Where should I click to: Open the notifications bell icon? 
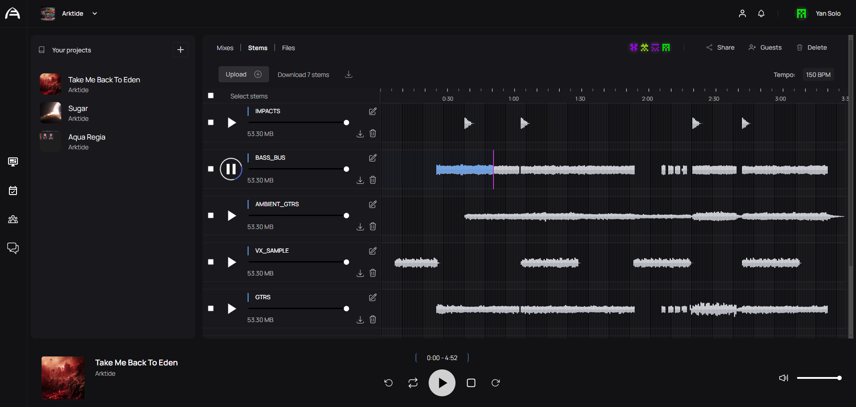761,13
